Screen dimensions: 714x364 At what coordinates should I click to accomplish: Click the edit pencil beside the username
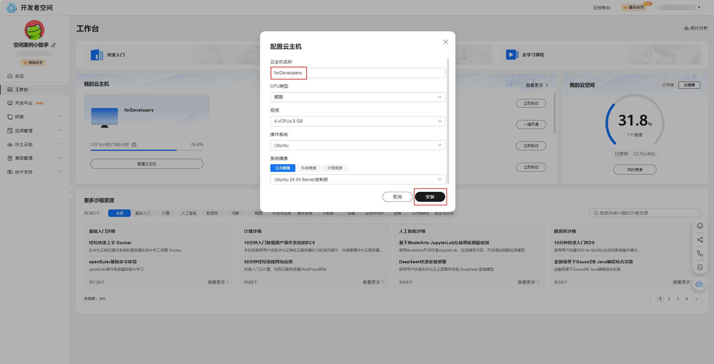point(54,45)
